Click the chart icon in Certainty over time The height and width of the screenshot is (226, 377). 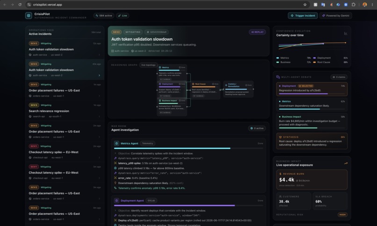(346, 33)
